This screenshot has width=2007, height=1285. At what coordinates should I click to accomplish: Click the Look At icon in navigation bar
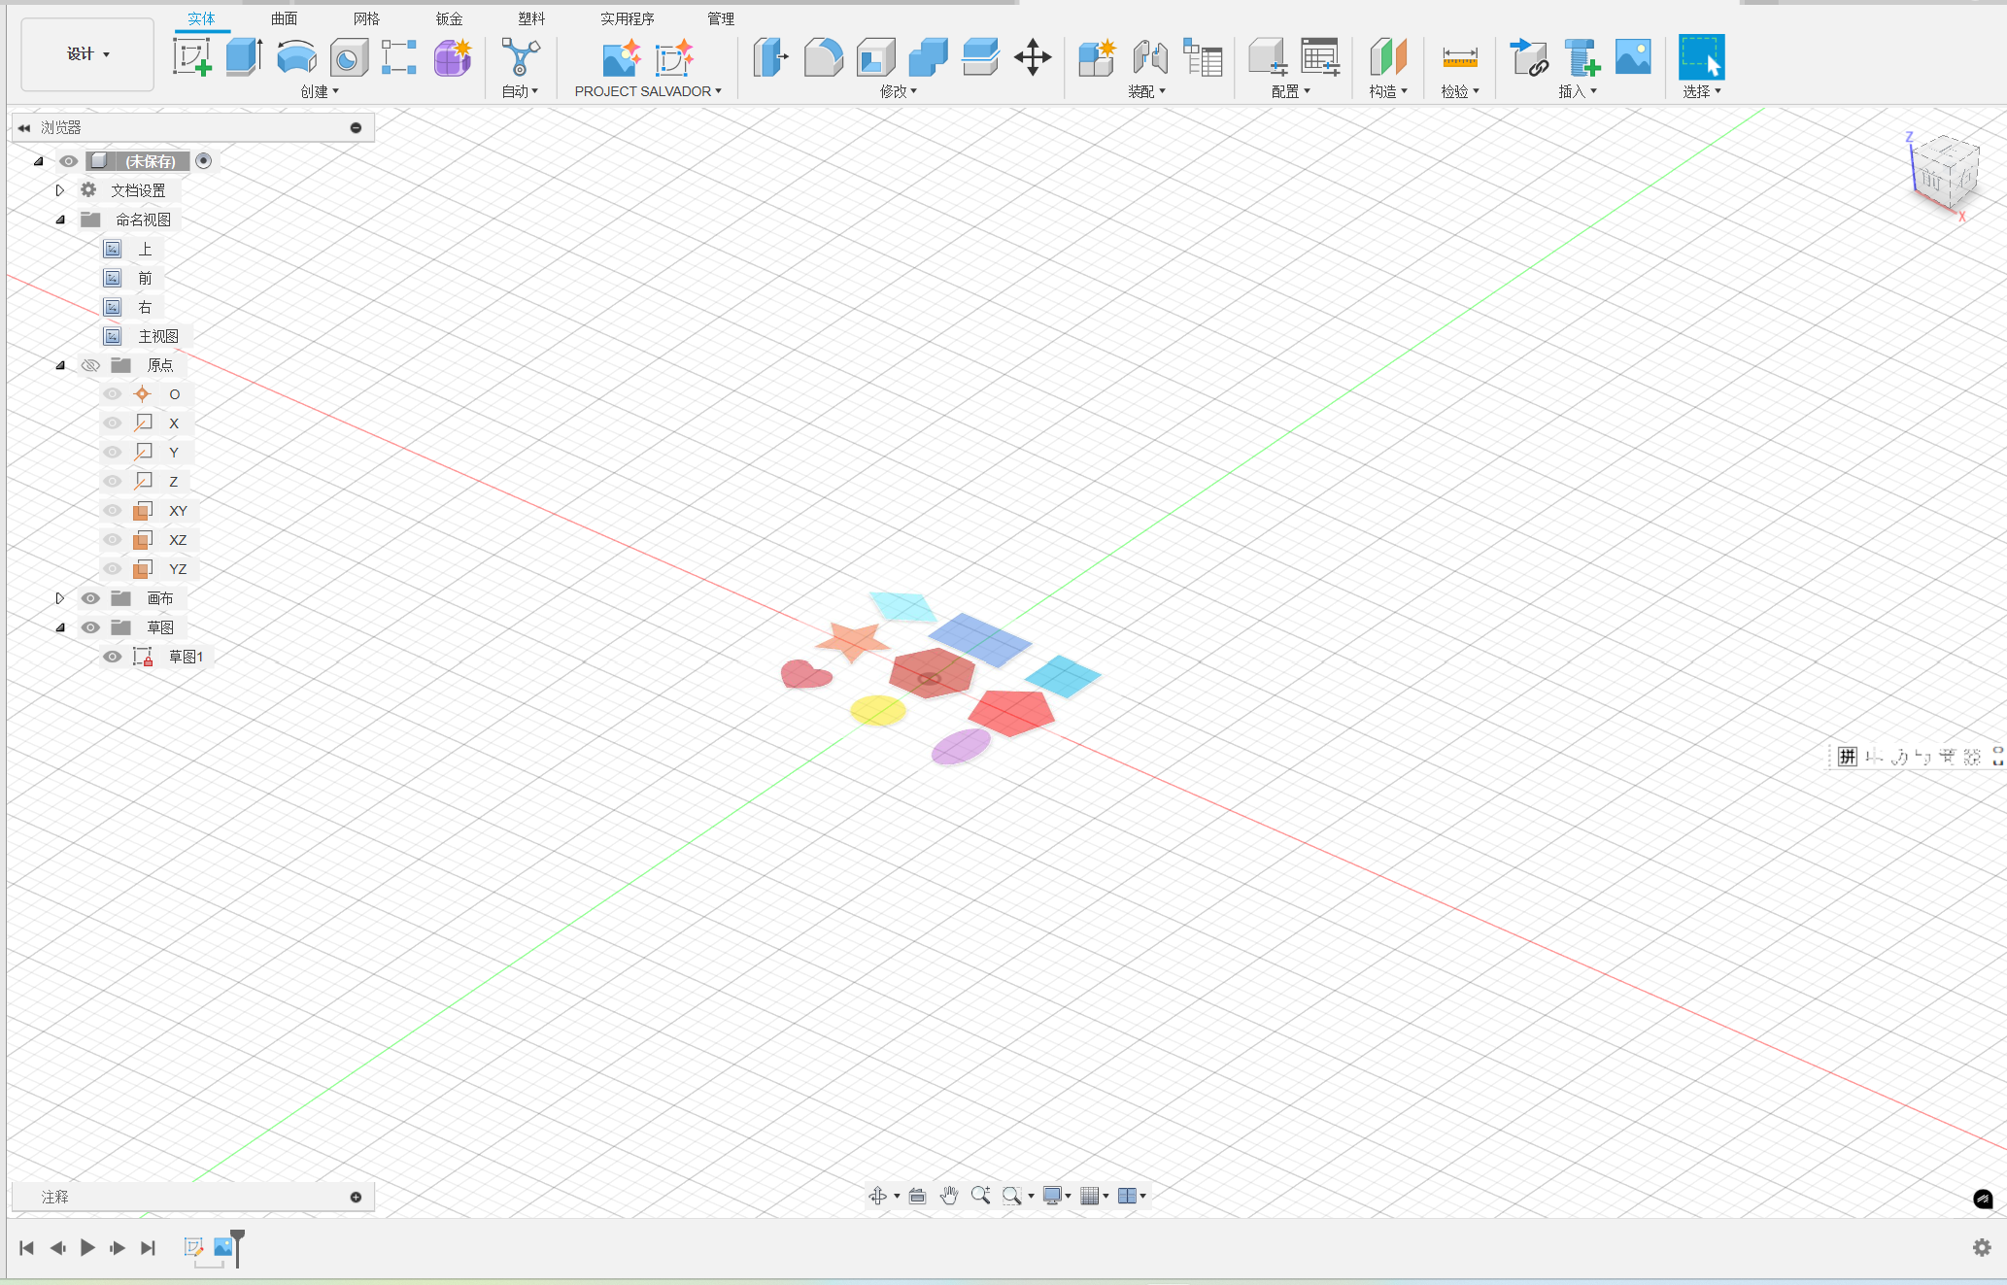[917, 1196]
